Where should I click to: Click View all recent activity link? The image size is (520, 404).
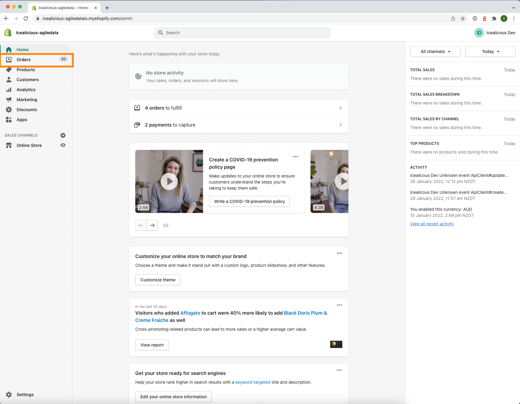pos(432,224)
